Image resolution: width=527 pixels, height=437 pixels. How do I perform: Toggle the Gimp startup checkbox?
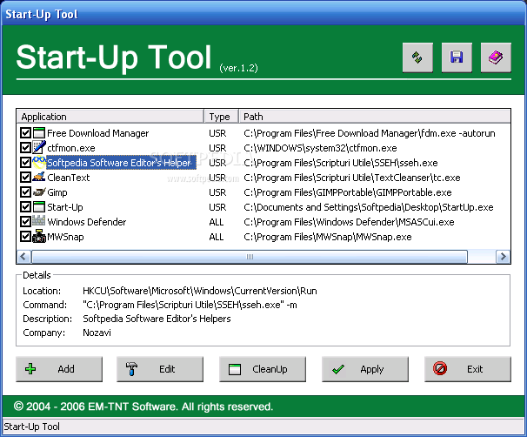25,192
